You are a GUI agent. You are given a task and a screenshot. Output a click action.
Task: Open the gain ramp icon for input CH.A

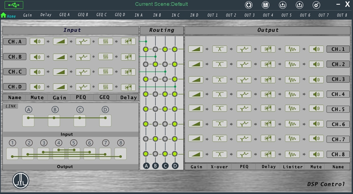point(61,42)
